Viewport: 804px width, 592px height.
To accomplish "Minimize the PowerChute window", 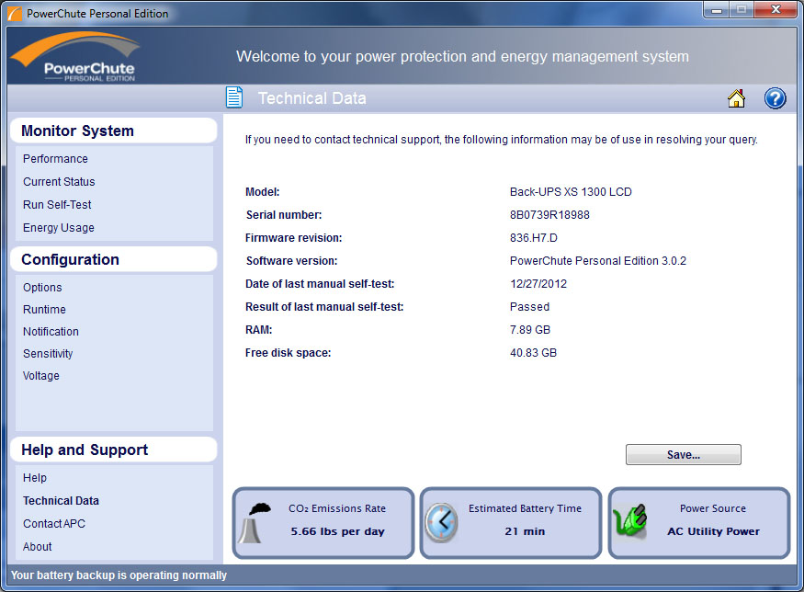I will coord(717,10).
